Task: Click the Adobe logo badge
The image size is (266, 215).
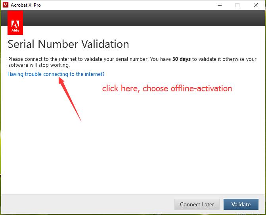Action: (x=15, y=23)
